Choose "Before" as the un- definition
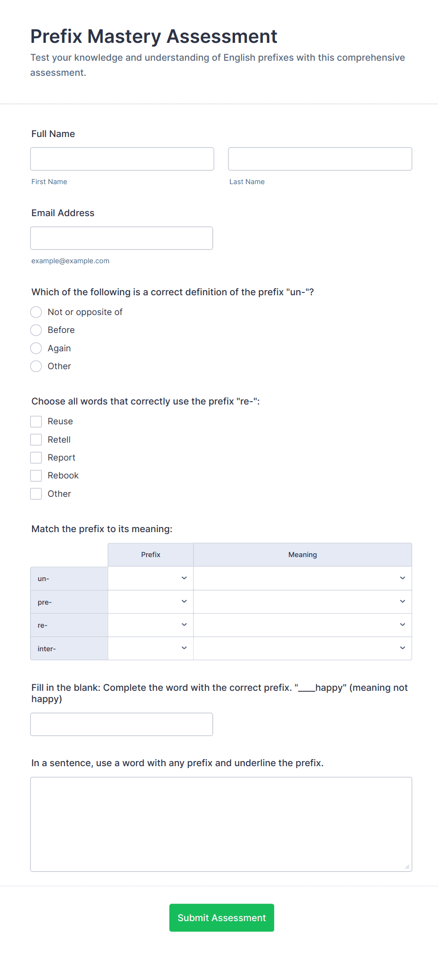 [36, 330]
